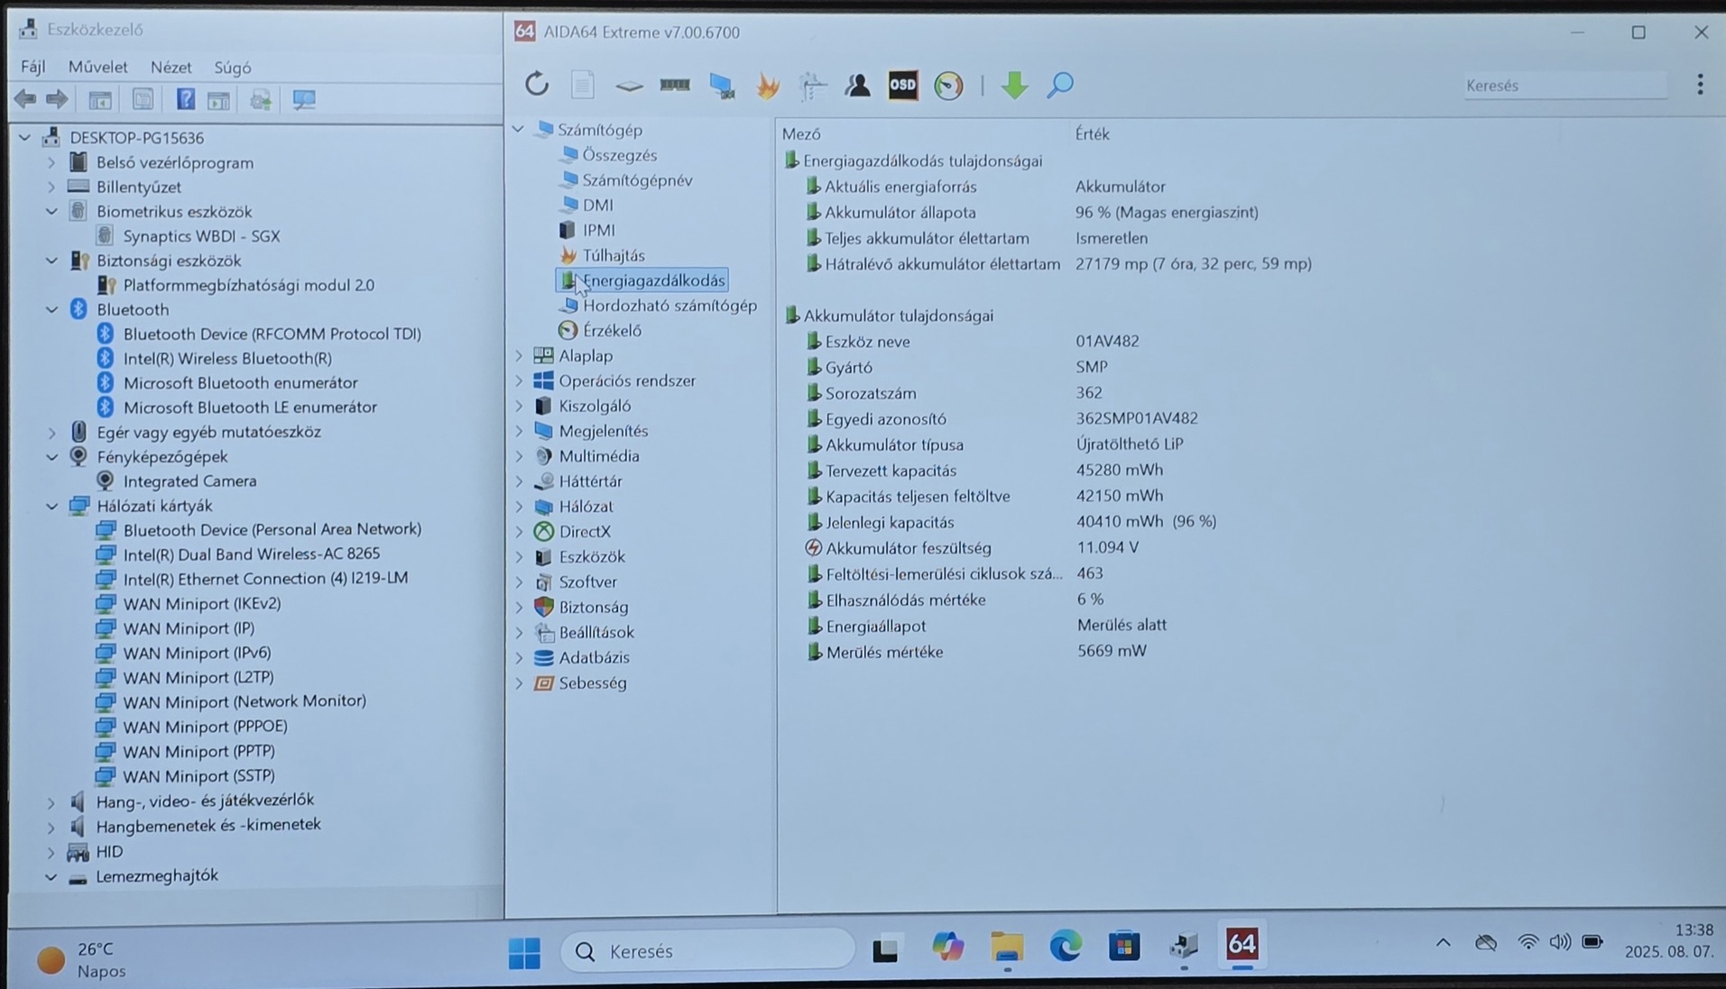Viewport: 1726px width, 989px height.
Task: Select Intel(R) Dual Band Wireless-AC 8265
Action: coord(251,554)
